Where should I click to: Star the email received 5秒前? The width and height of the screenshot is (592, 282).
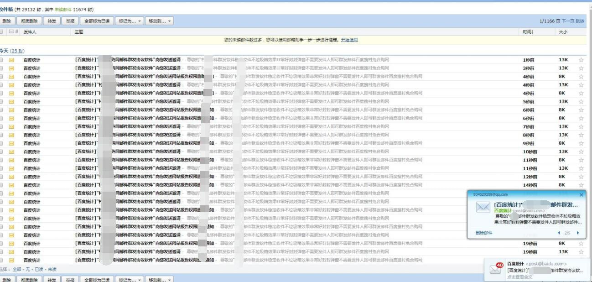[581, 101]
